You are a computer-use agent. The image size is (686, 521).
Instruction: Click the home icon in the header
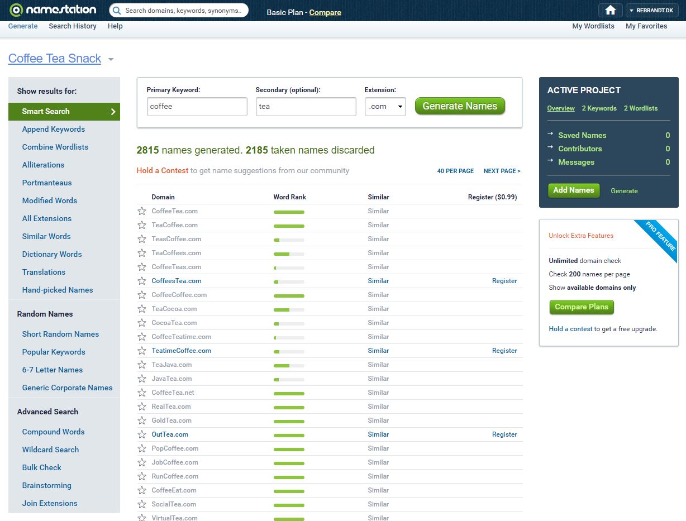click(610, 11)
